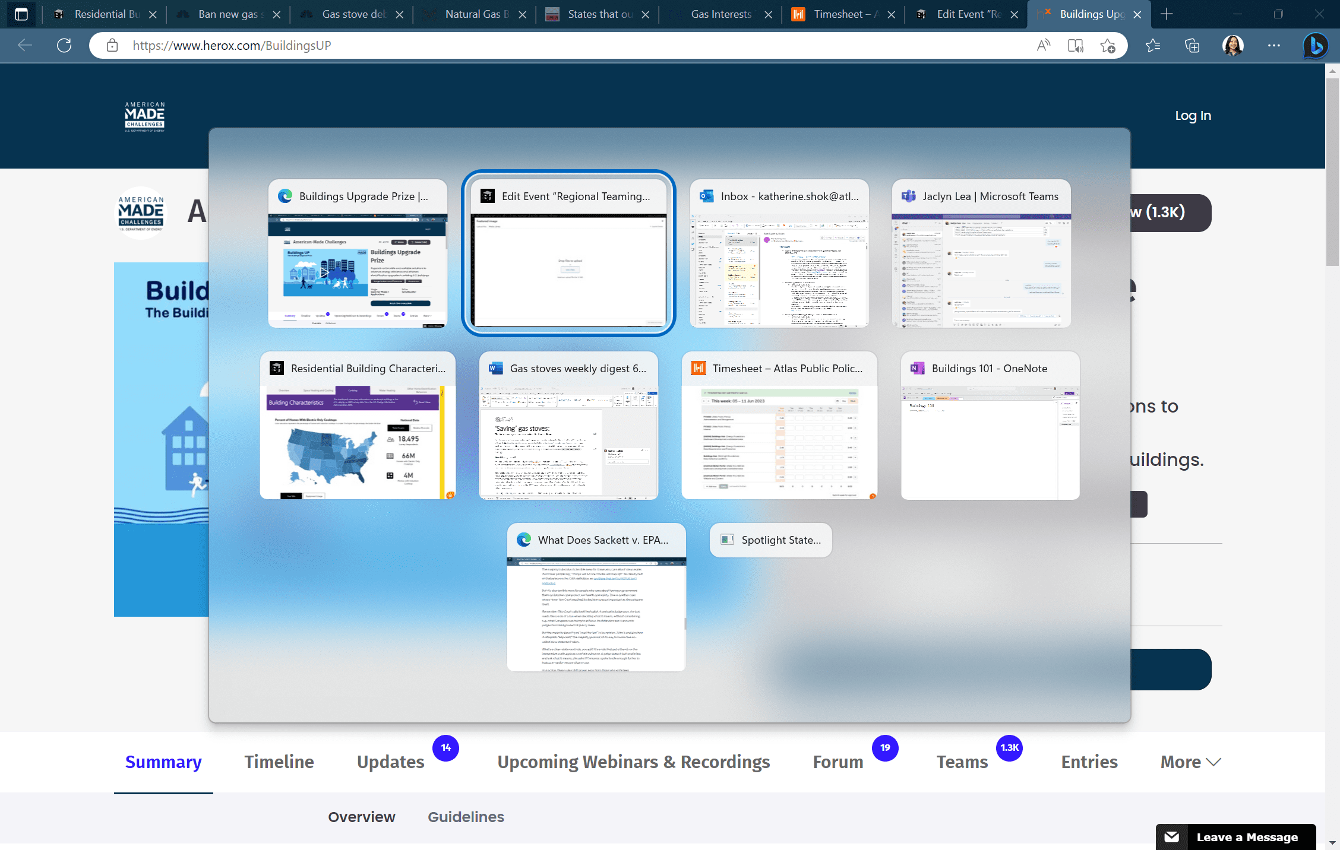This screenshot has width=1340, height=850.
Task: Open the Favorites list icon
Action: 1153,45
